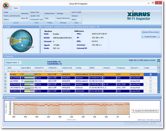Screen dimensions: 166x131
Task: Uncheck the Graph checkbox for boxplay
Action: click(151, 74)
